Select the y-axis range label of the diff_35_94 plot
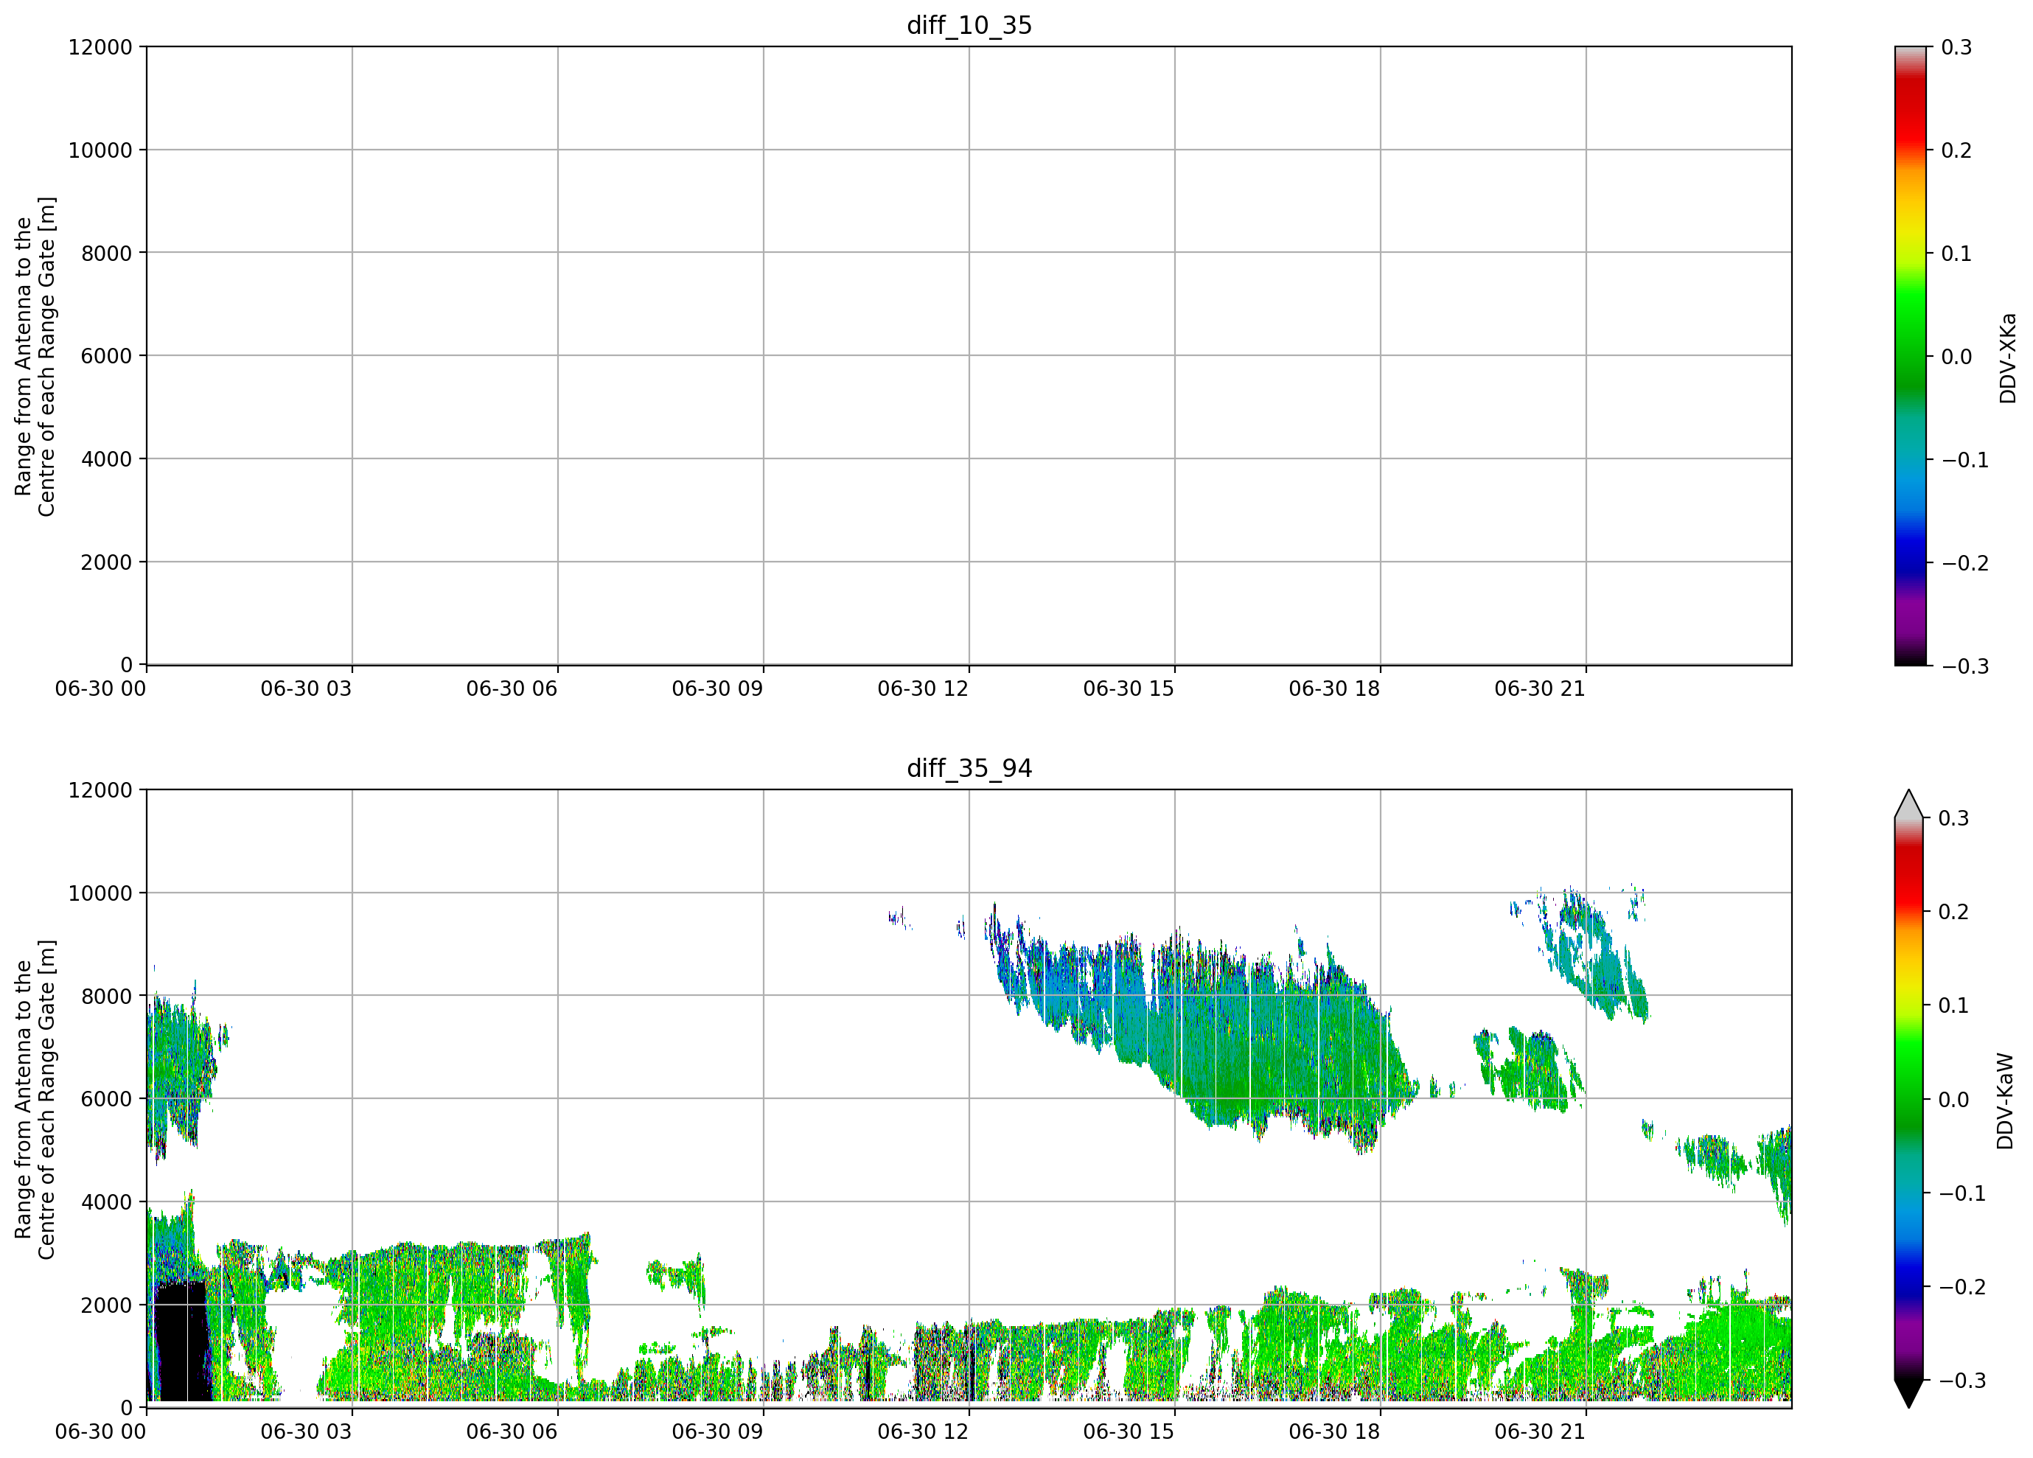The height and width of the screenshot is (1458, 2033). coord(35,1098)
